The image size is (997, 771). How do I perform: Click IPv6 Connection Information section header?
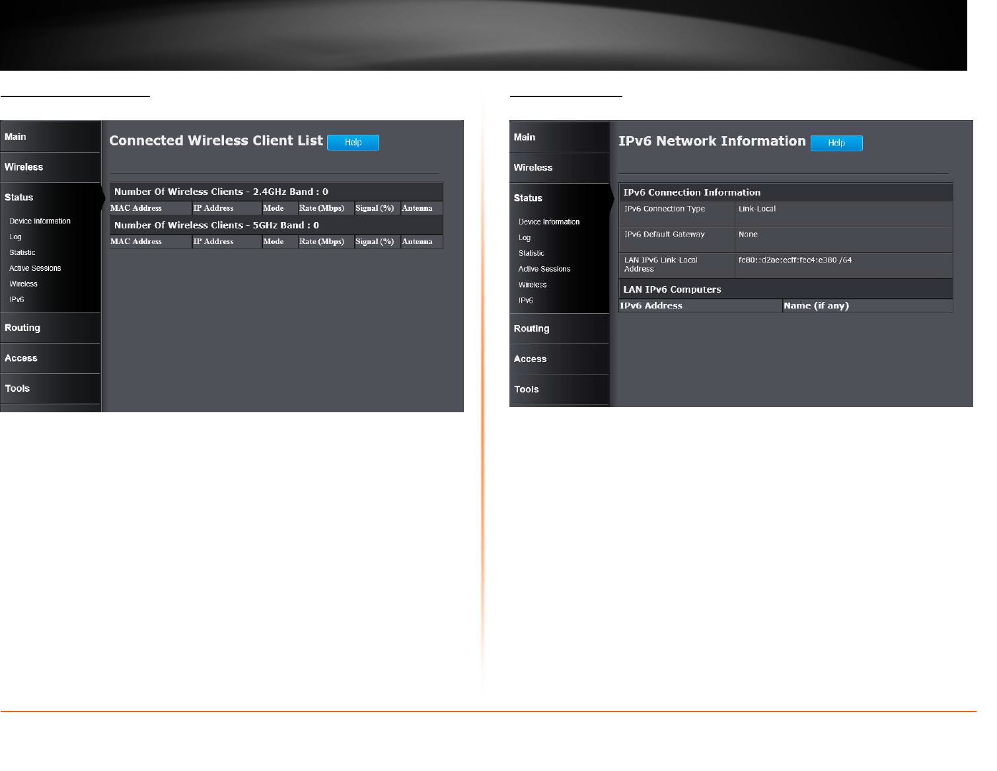pos(786,192)
